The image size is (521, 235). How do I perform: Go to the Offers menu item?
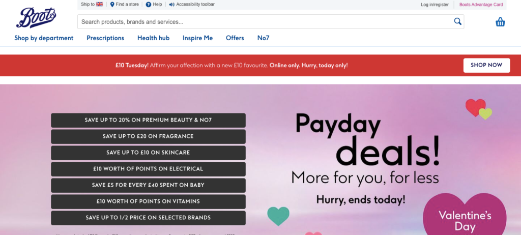(235, 38)
